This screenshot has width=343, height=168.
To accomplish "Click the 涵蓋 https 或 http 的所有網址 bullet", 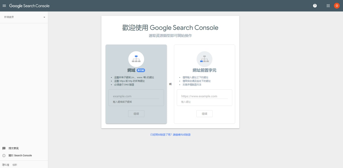I will pos(129,81).
